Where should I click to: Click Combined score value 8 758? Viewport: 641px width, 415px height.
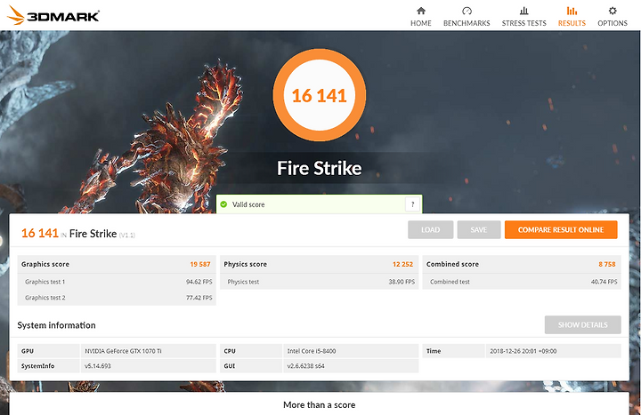pos(607,264)
